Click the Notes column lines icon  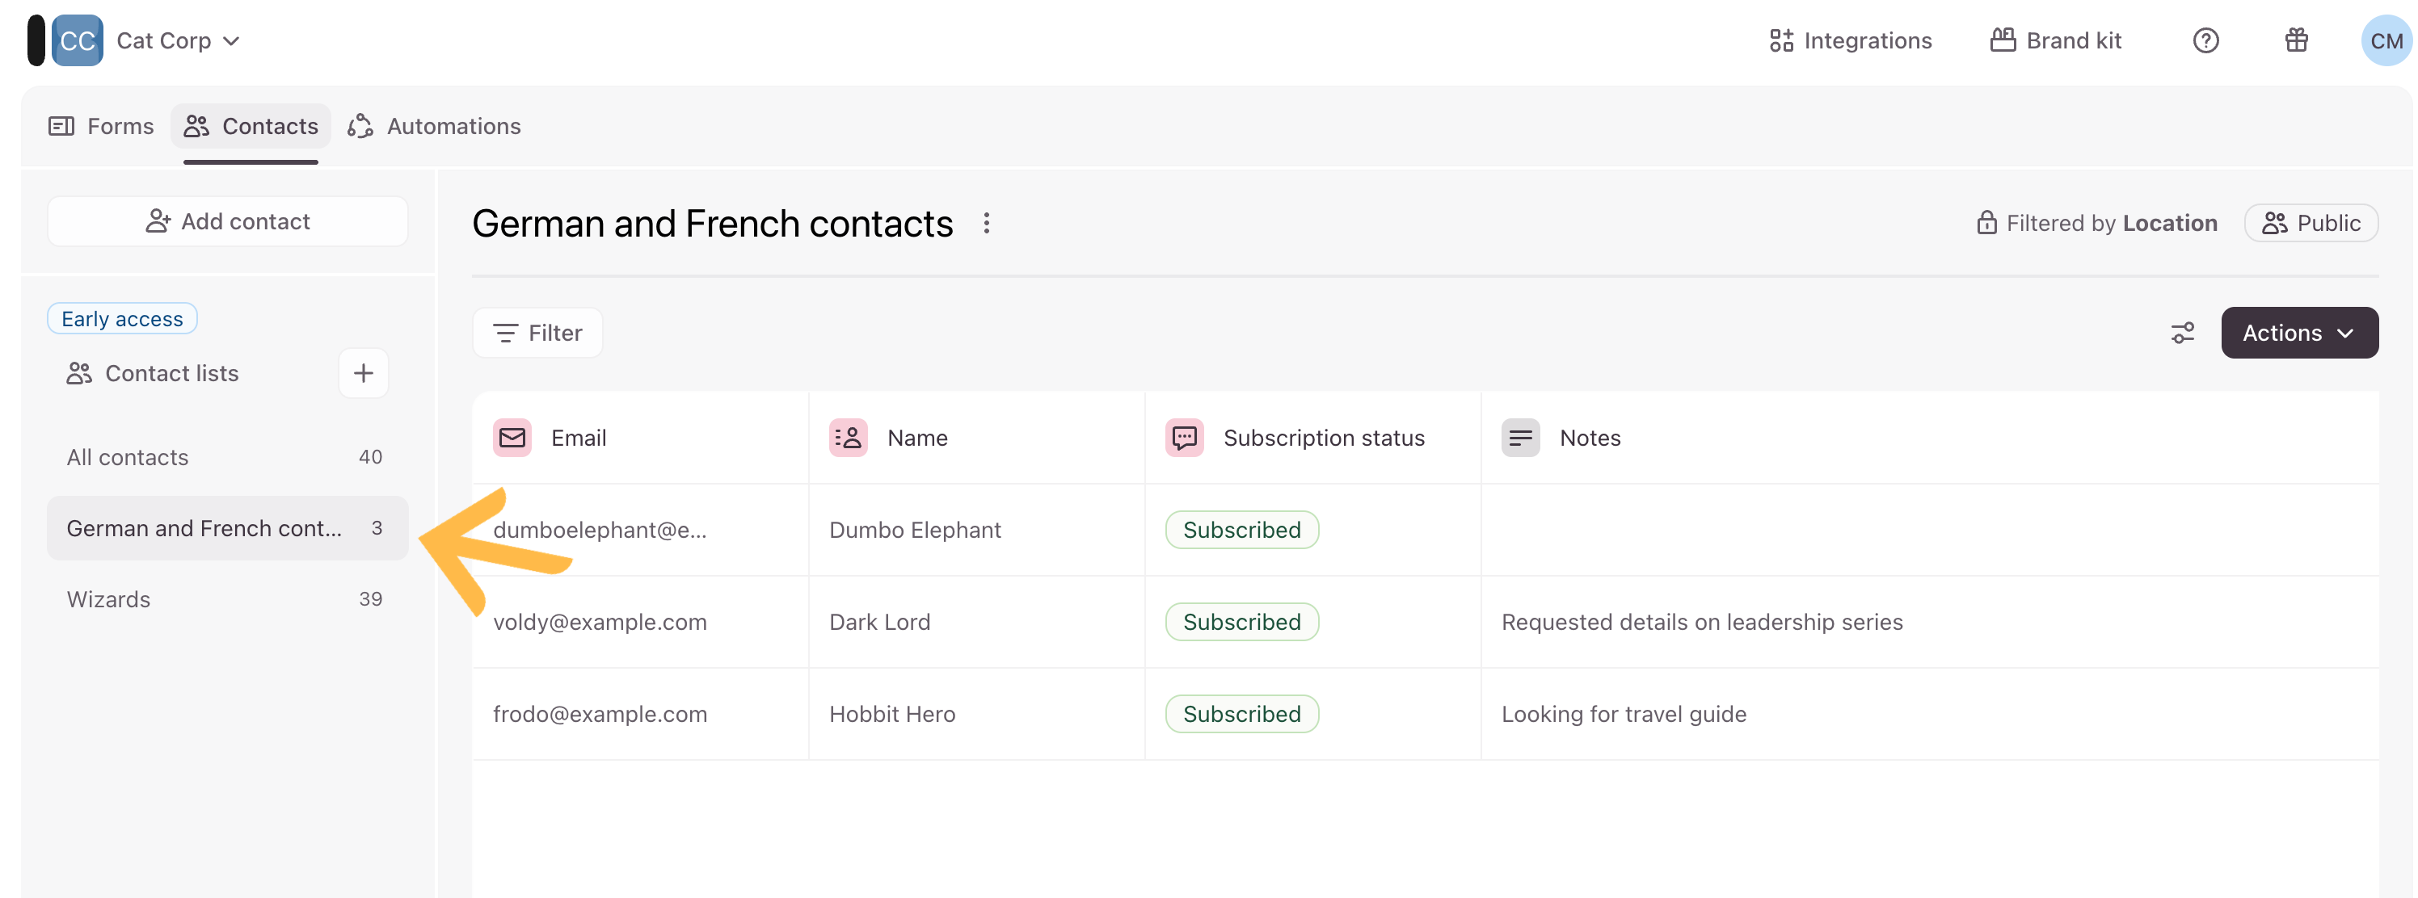click(1519, 439)
